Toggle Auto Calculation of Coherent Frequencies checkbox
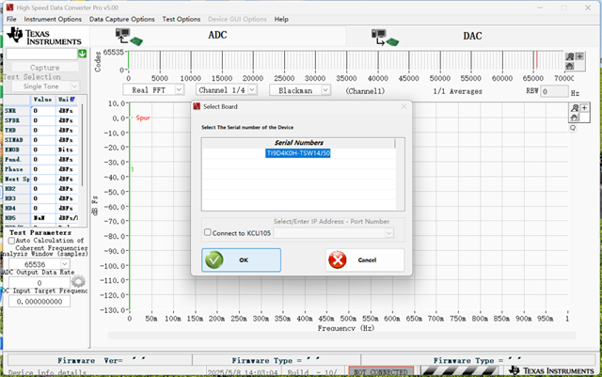The height and width of the screenshot is (377, 602). [x=11, y=241]
